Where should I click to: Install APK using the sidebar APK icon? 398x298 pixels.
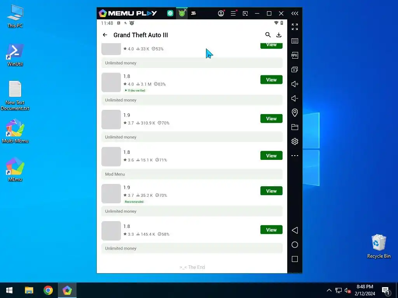pos(295,55)
